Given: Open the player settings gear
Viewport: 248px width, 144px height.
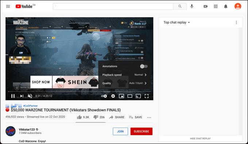Looking at the screenshot, I should [x=113, y=96].
